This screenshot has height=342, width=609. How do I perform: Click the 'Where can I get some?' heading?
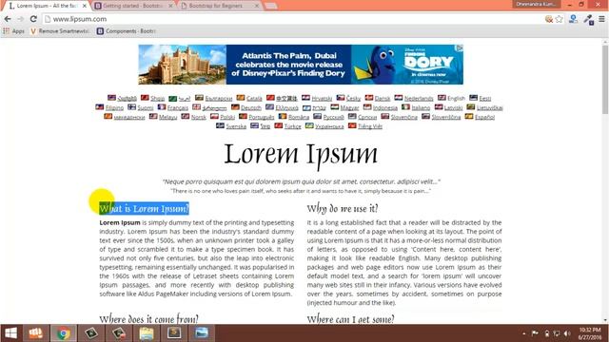350,319
